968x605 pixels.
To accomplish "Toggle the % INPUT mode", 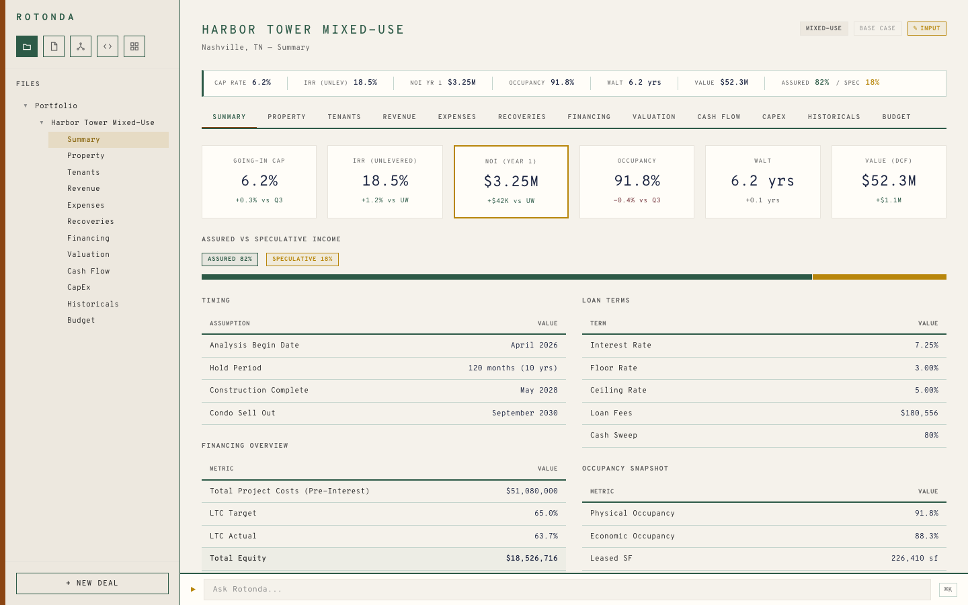I will tap(926, 28).
